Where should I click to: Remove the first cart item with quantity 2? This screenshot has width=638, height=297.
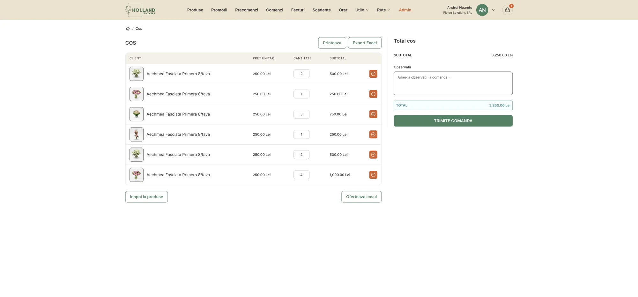(373, 74)
